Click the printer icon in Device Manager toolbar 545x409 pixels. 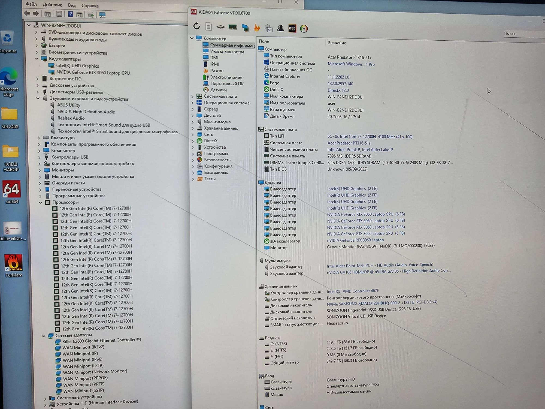tap(91, 14)
